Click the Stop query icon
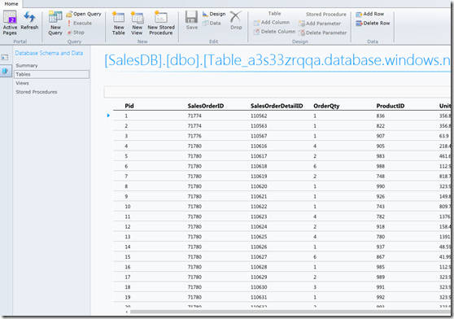Image resolution: width=454 pixels, height=319 pixels. coord(69,33)
